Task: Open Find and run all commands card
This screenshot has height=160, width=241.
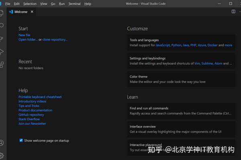Action: tap(182, 111)
